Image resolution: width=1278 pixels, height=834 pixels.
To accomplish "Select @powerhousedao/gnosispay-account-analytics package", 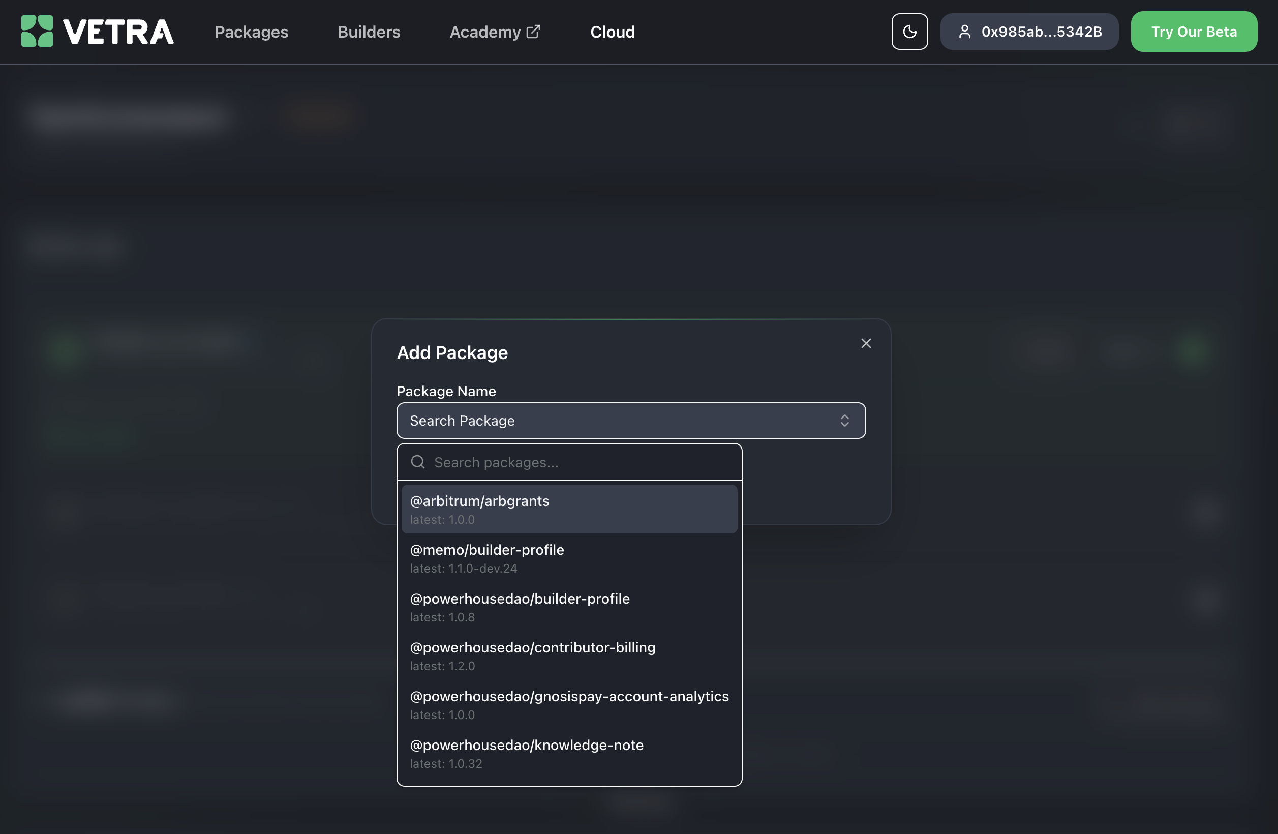I will pyautogui.click(x=569, y=704).
